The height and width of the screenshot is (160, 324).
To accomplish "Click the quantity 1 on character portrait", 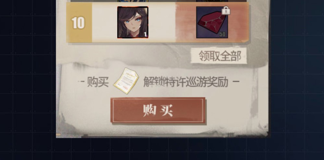I will [x=145, y=34].
